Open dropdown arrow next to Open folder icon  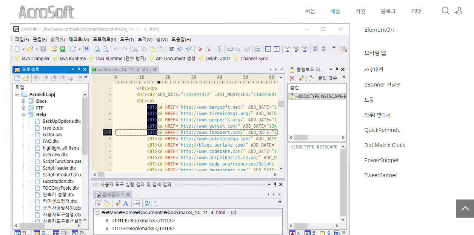pos(37,49)
